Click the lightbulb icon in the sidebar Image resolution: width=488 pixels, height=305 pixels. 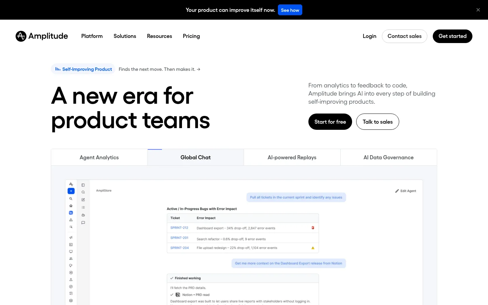pyautogui.click(x=71, y=266)
